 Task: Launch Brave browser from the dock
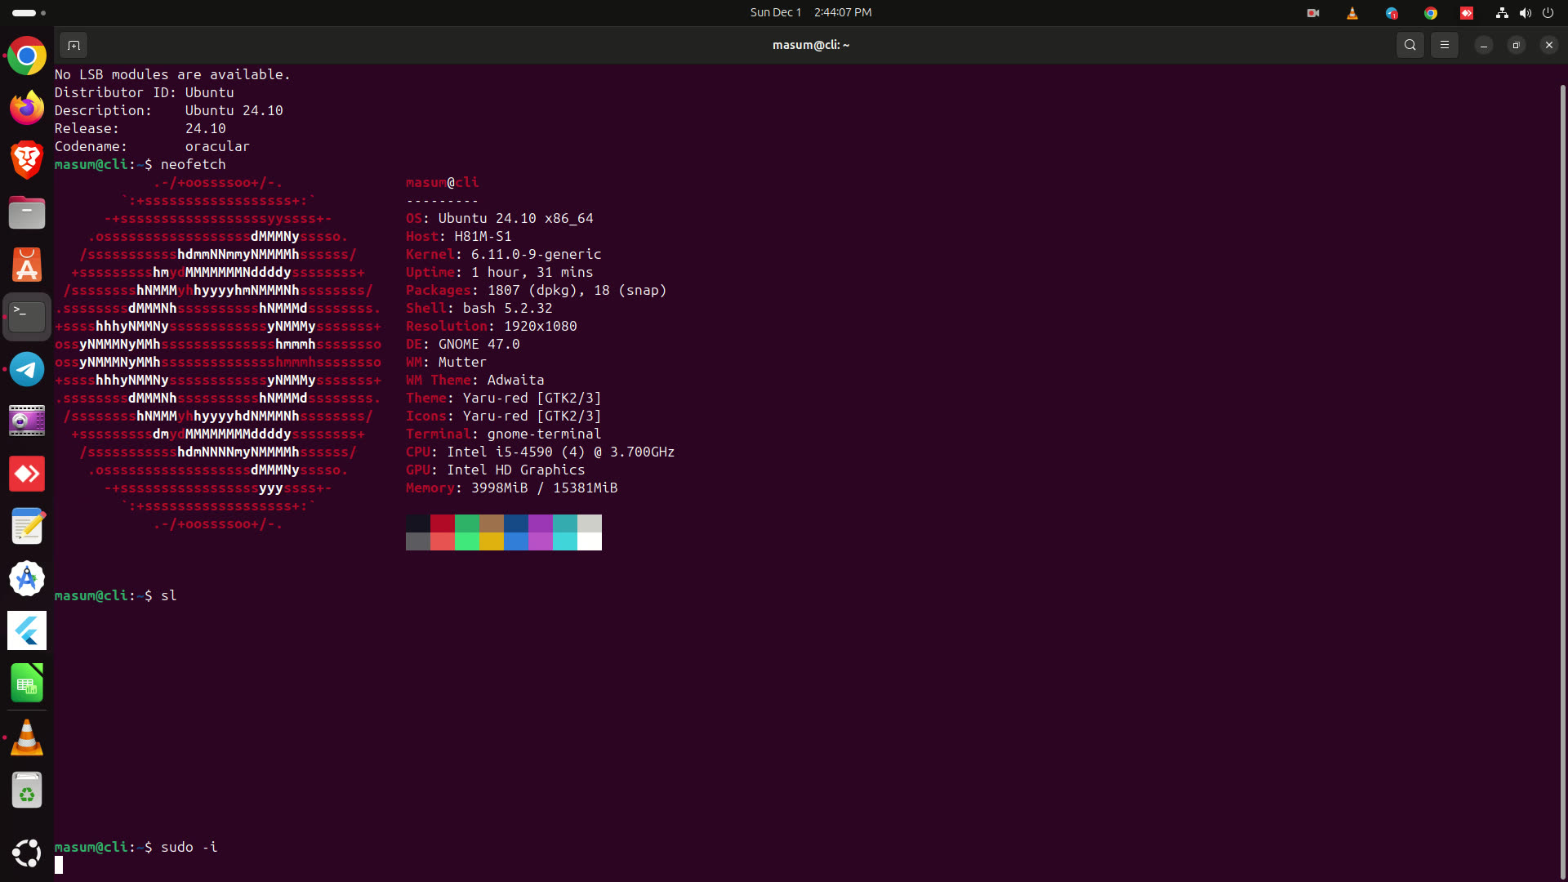click(27, 160)
